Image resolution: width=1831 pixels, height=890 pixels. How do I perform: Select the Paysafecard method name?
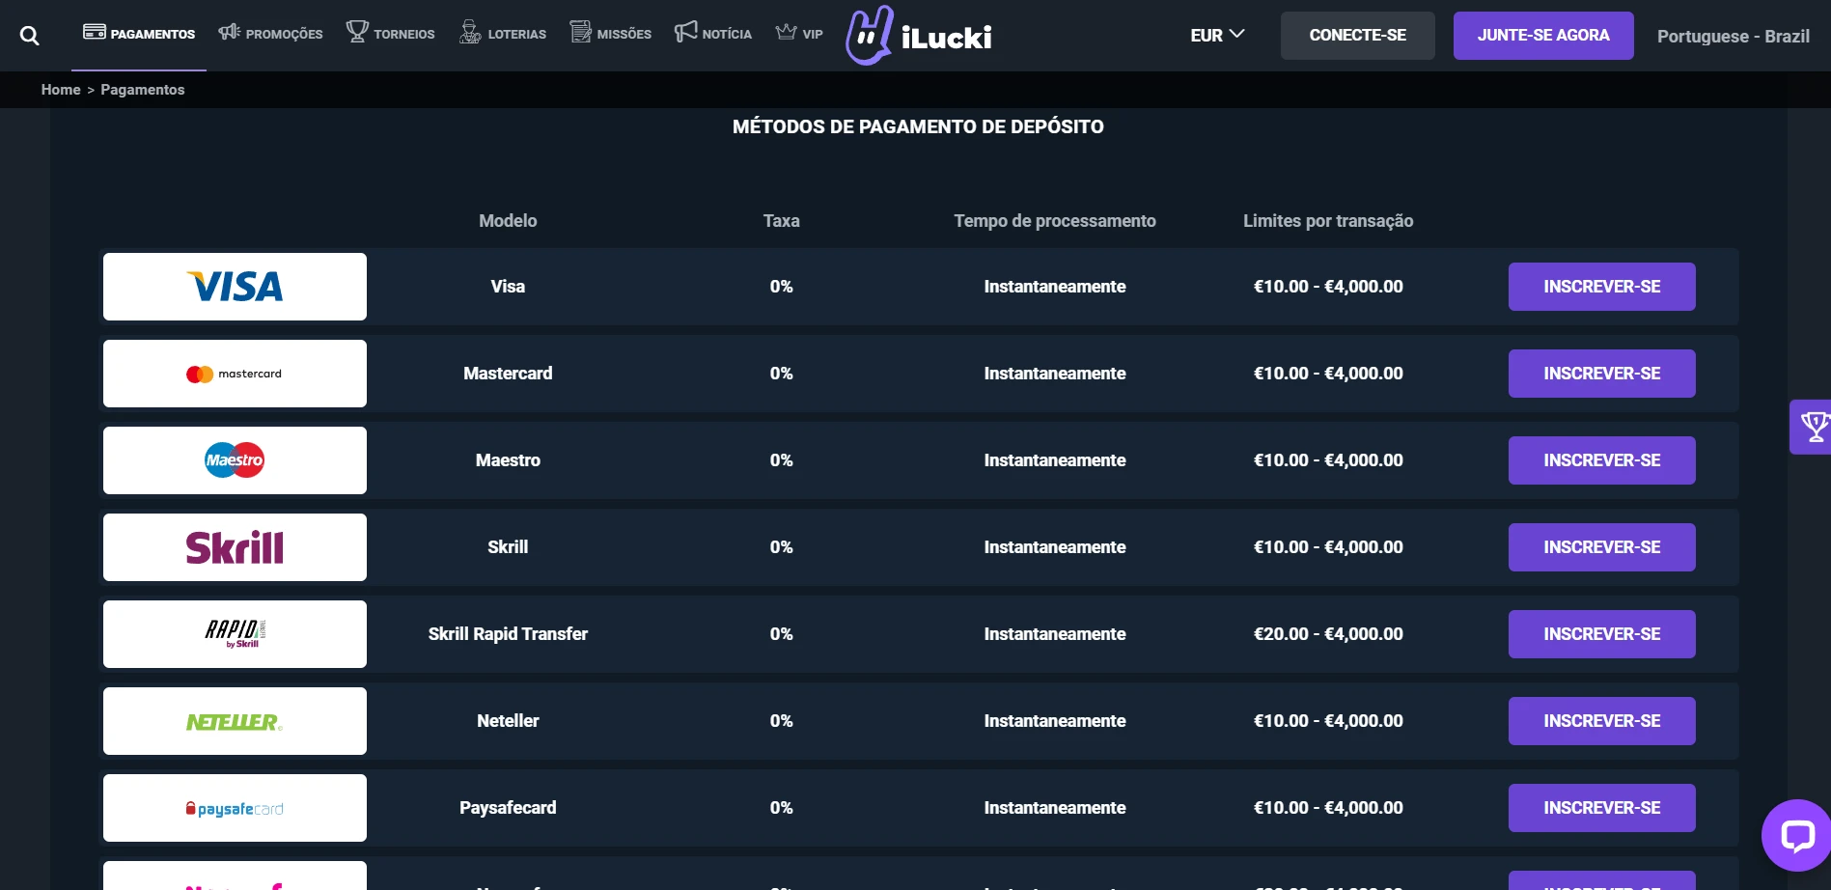click(508, 808)
